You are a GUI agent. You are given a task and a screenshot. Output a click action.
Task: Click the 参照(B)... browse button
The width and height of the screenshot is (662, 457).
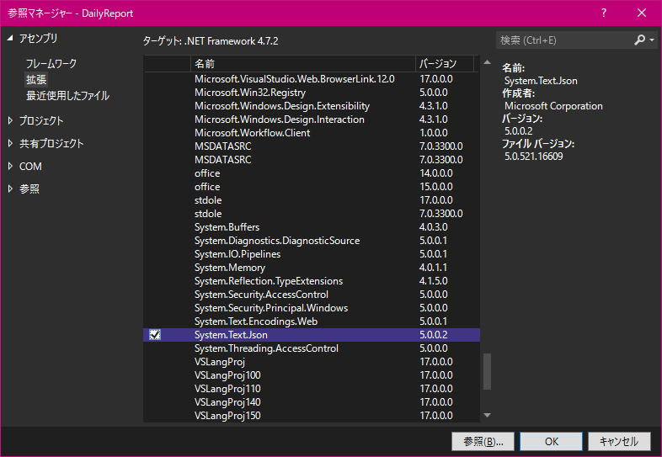483,441
